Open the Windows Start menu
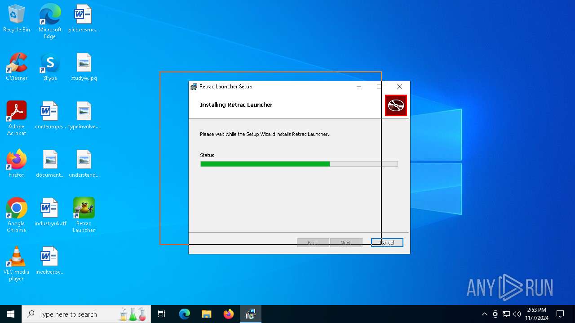This screenshot has height=323, width=575. pyautogui.click(x=11, y=314)
